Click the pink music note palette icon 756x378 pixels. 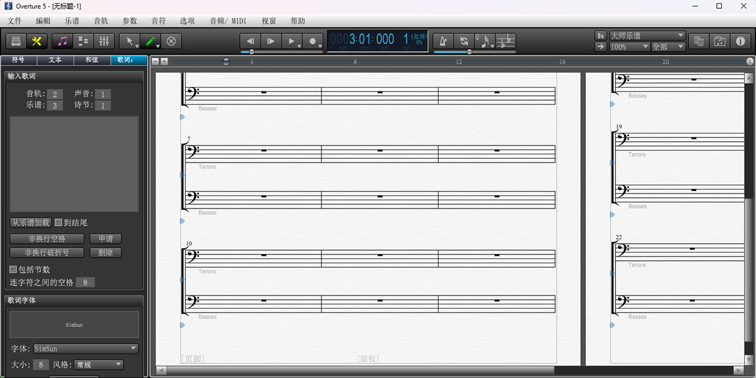[x=61, y=41]
